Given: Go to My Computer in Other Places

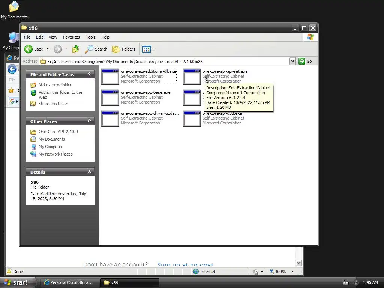Looking at the screenshot, I should (x=51, y=147).
